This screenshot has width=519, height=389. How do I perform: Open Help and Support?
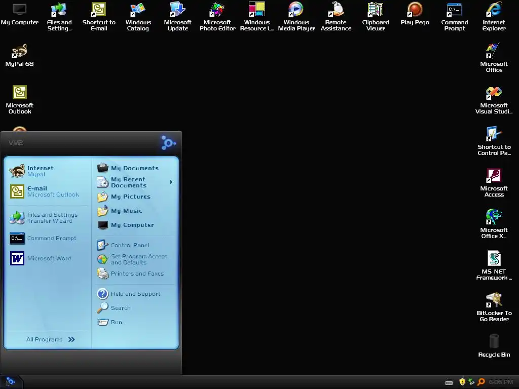(135, 294)
